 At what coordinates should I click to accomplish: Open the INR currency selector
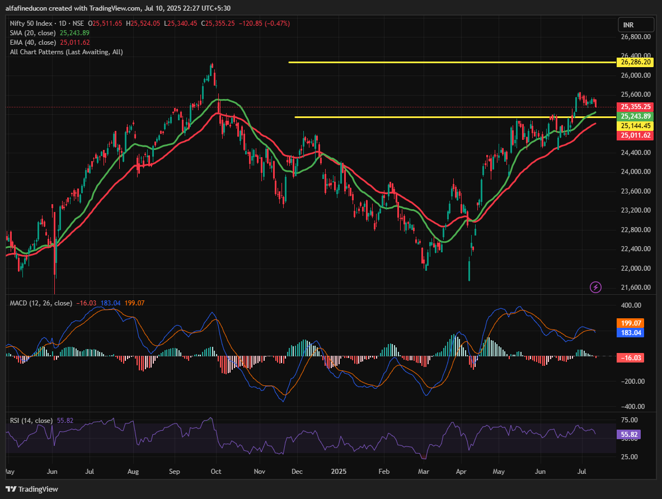tap(637, 25)
